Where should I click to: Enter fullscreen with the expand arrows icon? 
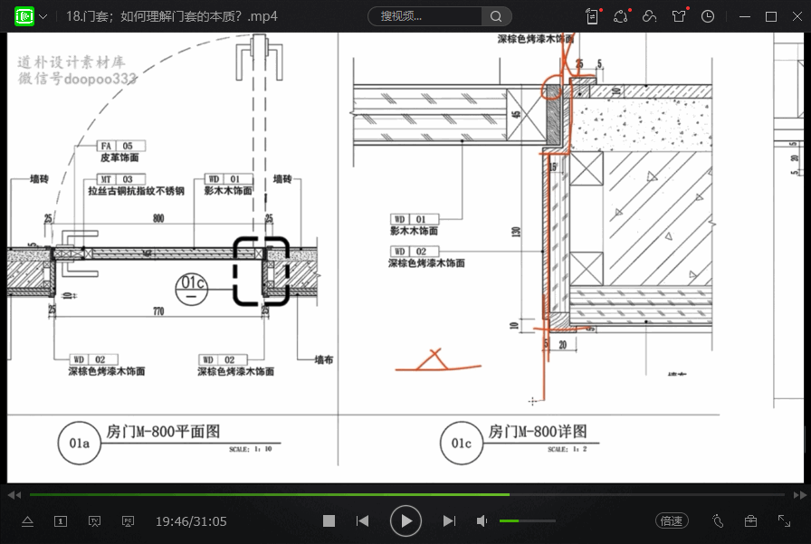coord(784,521)
